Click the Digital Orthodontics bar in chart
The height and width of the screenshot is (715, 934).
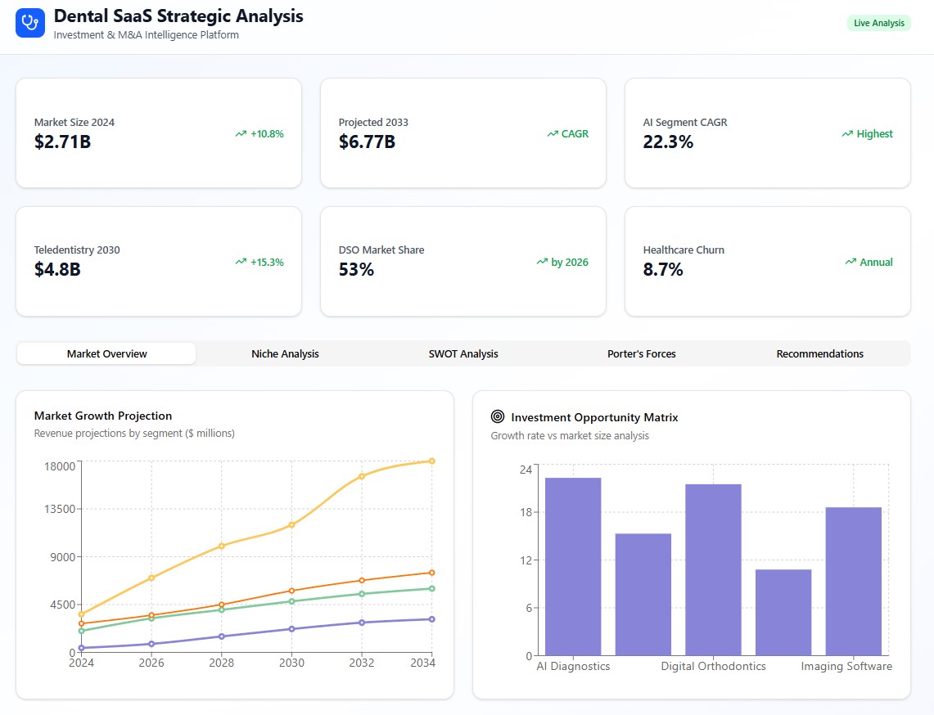[713, 569]
